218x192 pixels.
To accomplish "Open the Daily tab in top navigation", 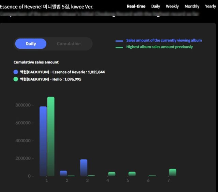I will (156, 6).
